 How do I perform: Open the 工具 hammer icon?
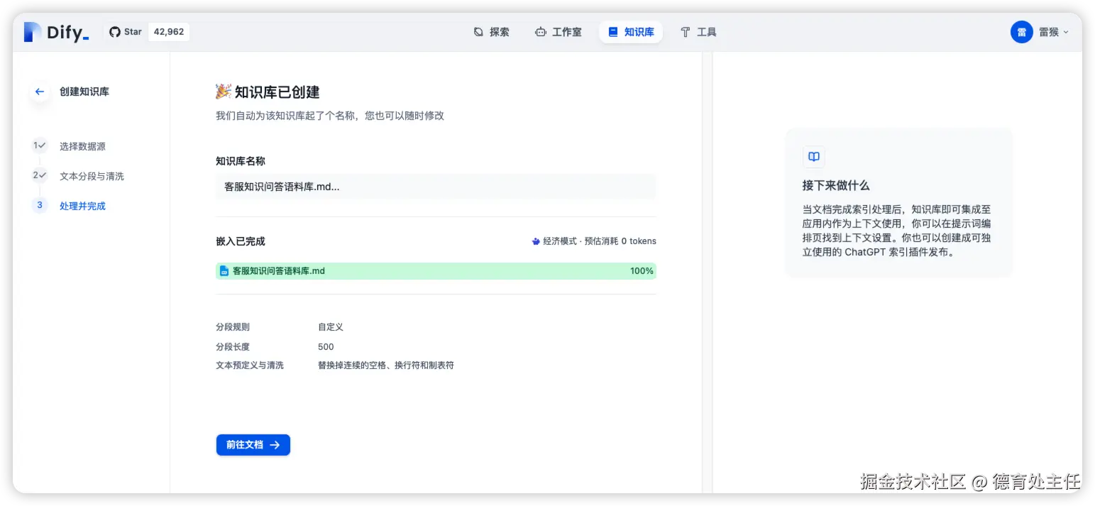[684, 32]
